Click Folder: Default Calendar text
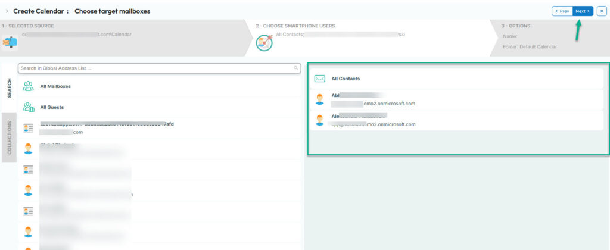The height and width of the screenshot is (250, 610). tap(530, 46)
